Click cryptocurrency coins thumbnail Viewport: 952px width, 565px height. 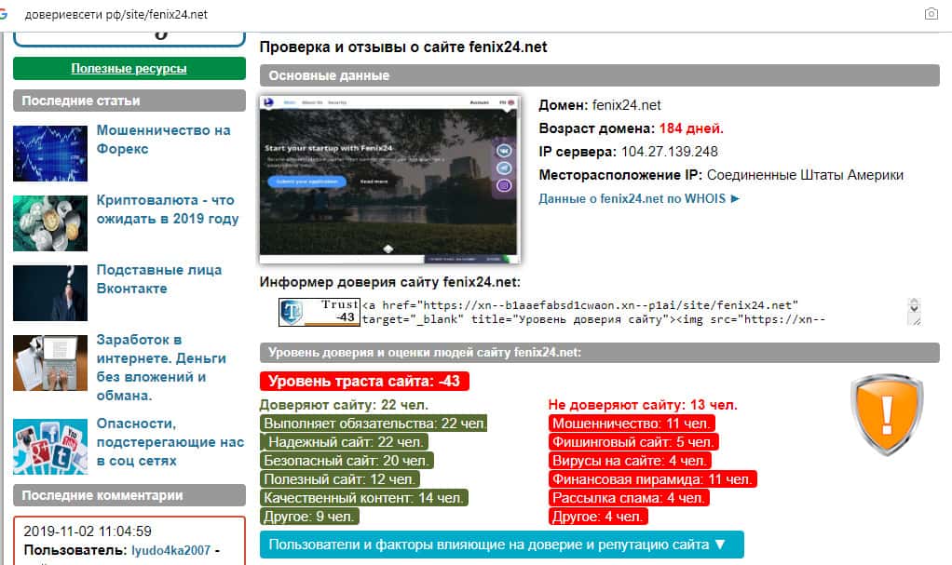(x=50, y=223)
